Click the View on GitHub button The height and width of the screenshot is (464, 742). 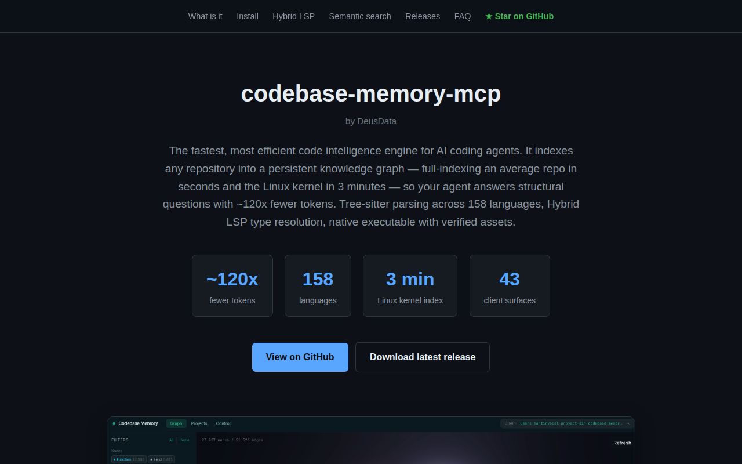300,357
